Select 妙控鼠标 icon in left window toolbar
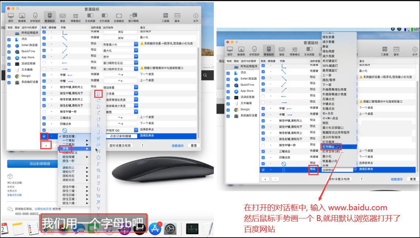 tap(35, 17)
